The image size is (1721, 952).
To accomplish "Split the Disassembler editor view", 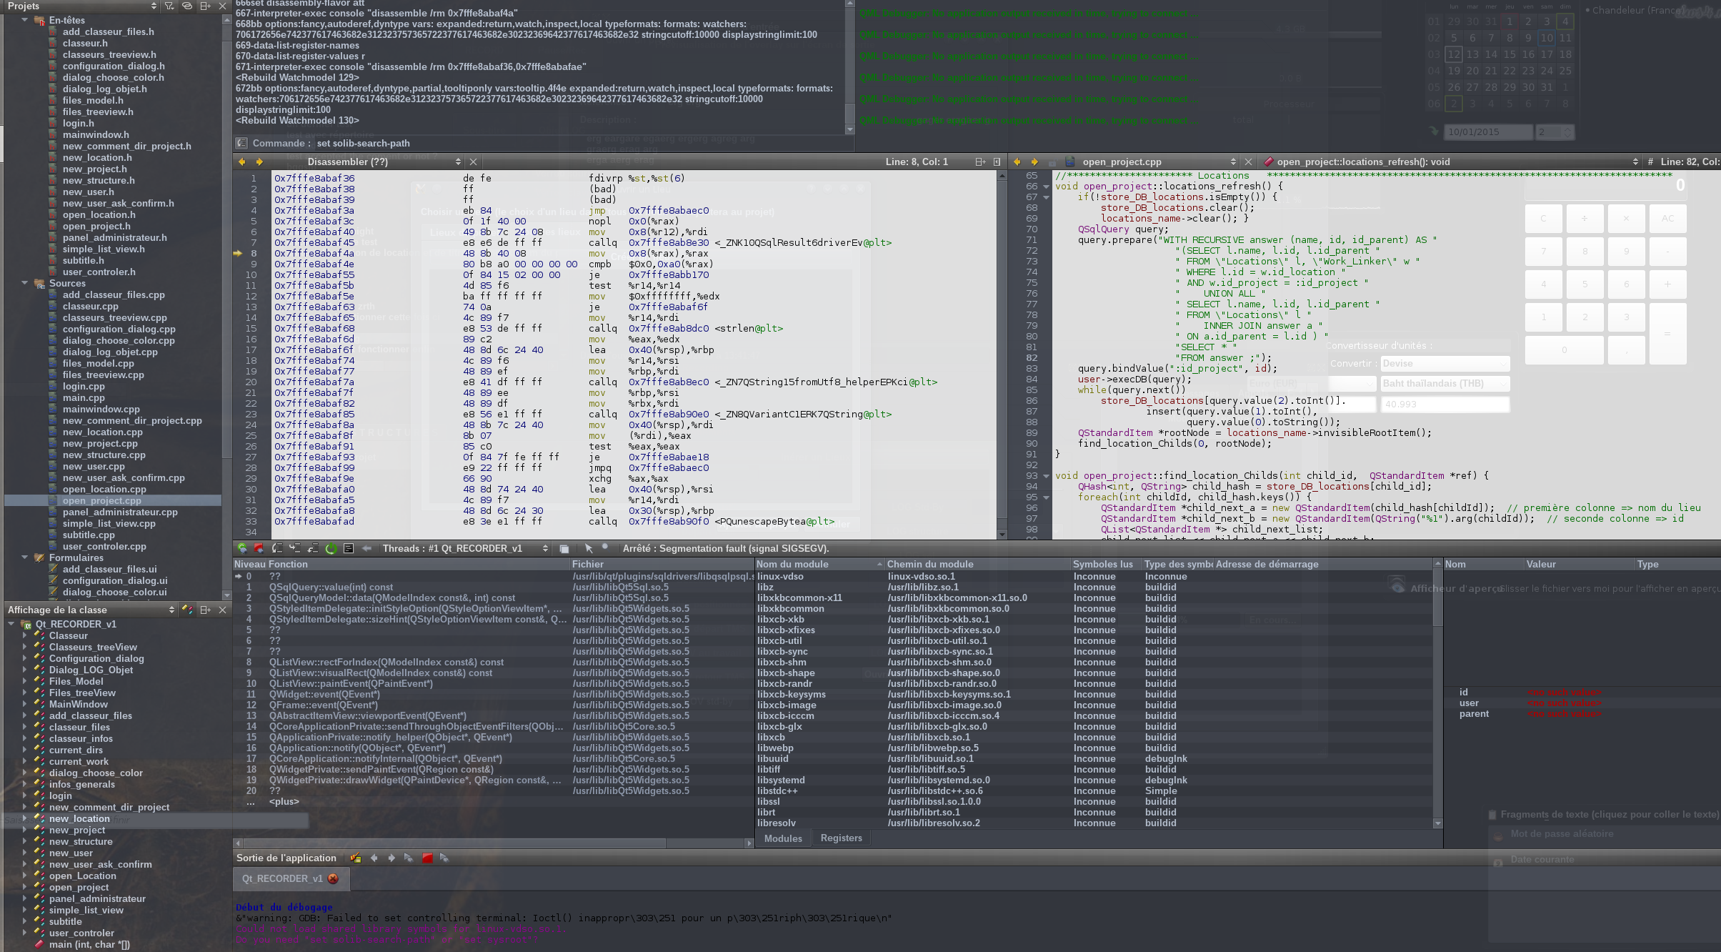I will pyautogui.click(x=980, y=162).
